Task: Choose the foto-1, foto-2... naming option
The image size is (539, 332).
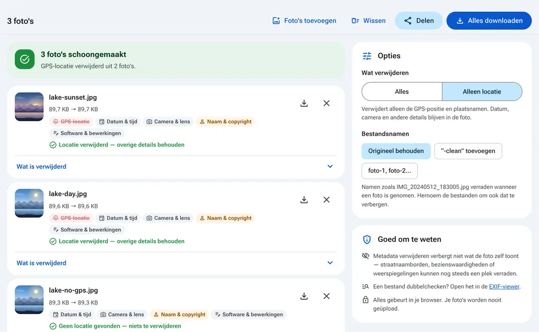Action: click(x=390, y=170)
